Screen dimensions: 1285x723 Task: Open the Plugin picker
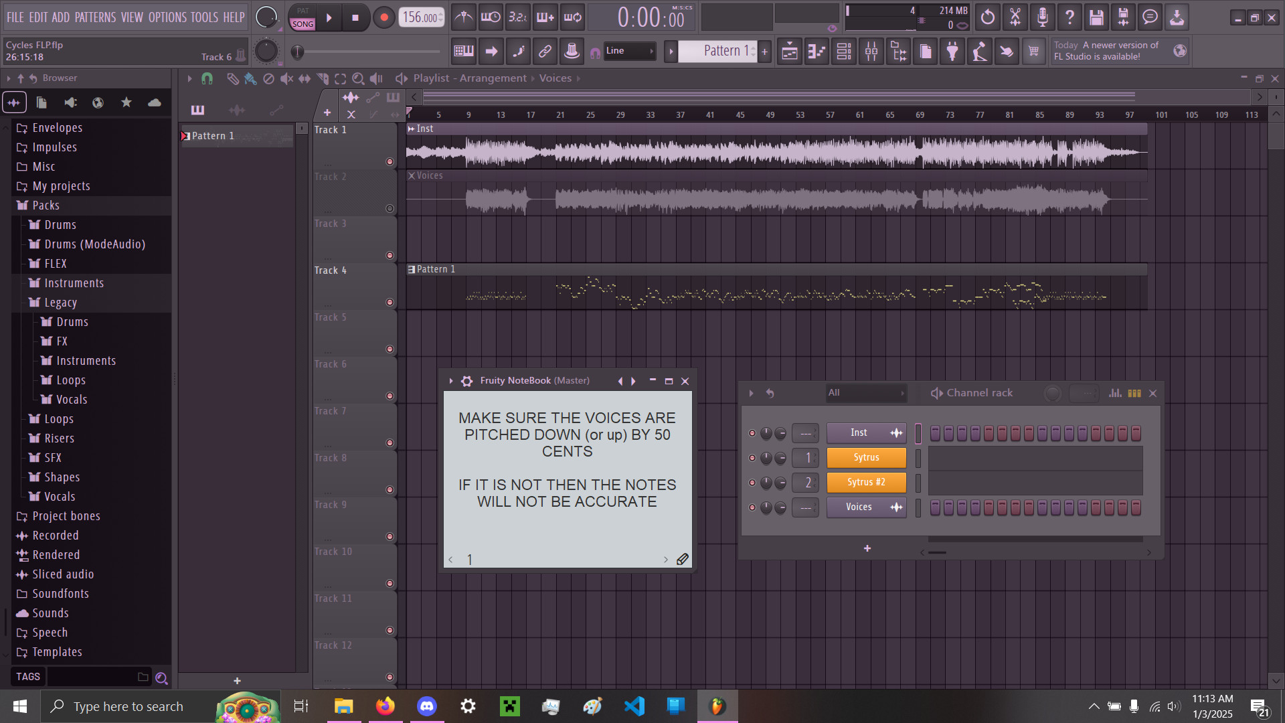pyautogui.click(x=952, y=51)
